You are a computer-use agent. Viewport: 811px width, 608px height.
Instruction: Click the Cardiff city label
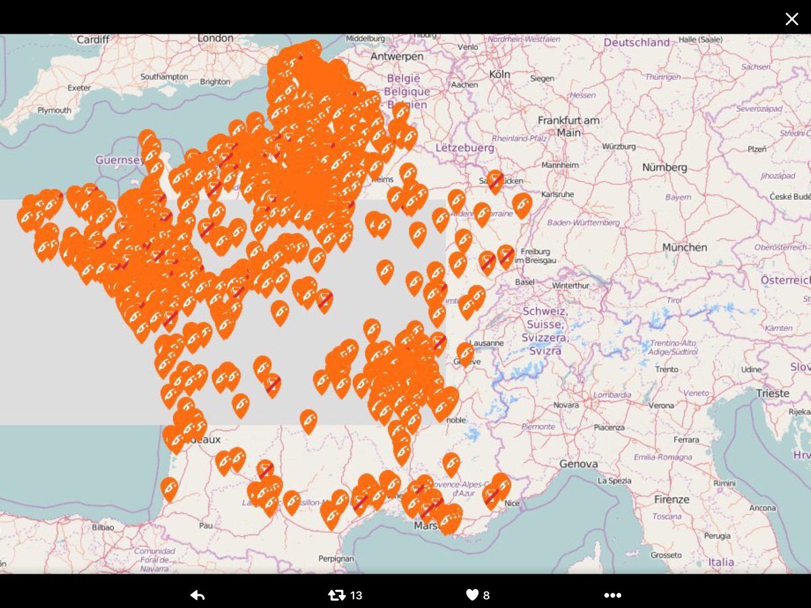click(x=93, y=40)
